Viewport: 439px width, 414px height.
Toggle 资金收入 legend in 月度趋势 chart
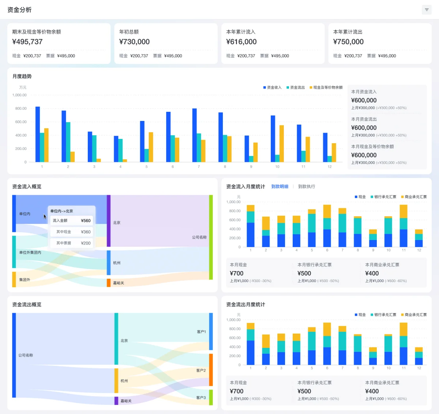[272, 88]
